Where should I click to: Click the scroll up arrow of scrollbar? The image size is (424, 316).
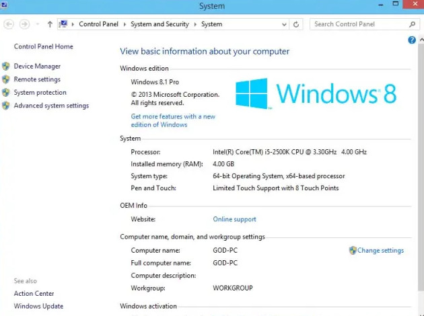(421, 40)
